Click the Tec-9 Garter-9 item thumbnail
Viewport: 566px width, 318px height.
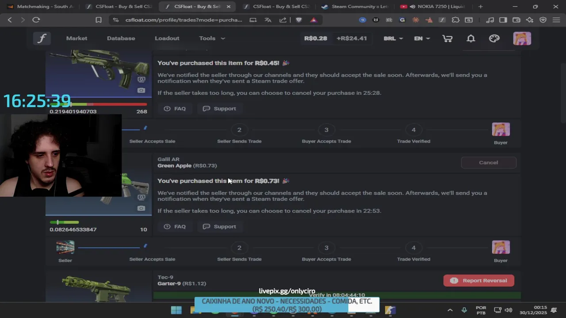pyautogui.click(x=98, y=287)
